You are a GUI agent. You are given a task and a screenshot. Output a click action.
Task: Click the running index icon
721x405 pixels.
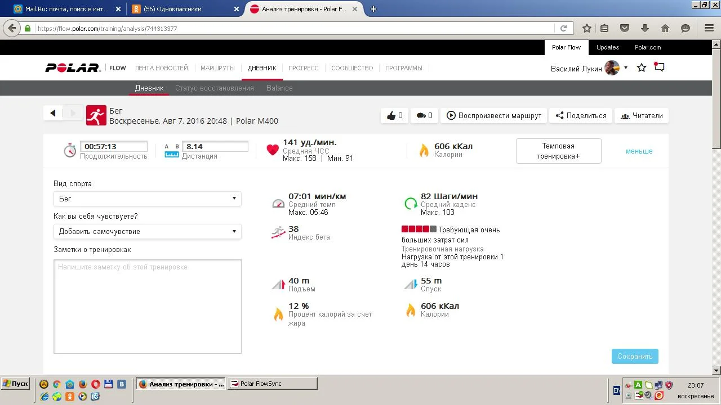(x=278, y=232)
